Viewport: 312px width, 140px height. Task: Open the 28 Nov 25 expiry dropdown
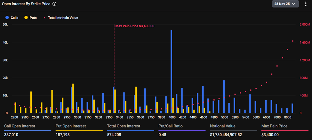[285, 4]
